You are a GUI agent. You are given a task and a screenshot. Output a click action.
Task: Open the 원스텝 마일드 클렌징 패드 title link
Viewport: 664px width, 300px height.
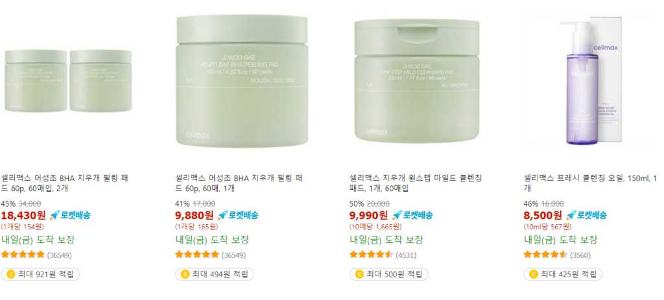416,182
